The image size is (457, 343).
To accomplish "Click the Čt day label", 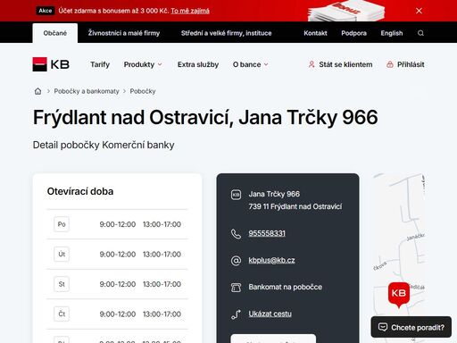I will click(62, 314).
